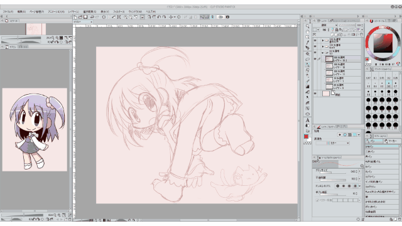
Task: Select the Lasso selection tool
Action: point(307,59)
